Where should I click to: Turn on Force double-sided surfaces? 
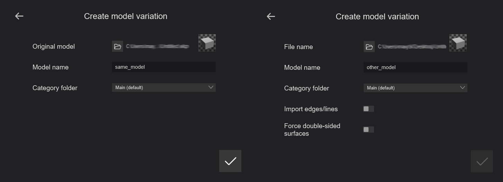[369, 130]
